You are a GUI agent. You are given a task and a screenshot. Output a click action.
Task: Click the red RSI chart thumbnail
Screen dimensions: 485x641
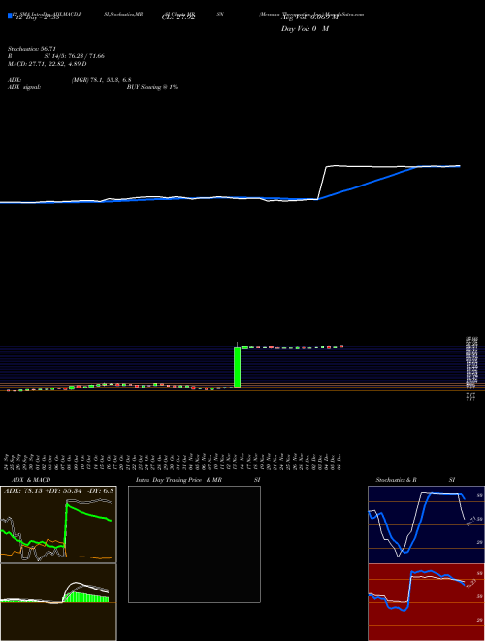coord(426,602)
